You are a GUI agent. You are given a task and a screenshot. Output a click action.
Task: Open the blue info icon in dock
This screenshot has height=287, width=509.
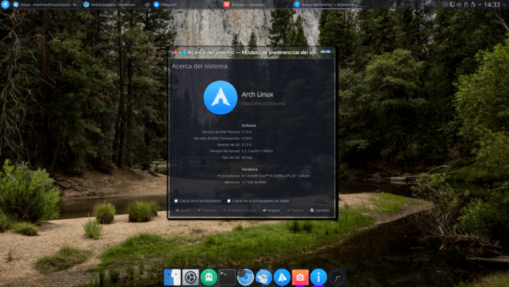point(318,278)
